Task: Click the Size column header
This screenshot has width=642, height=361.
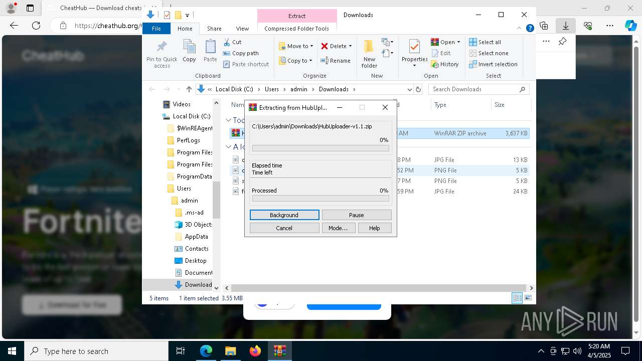Action: click(x=500, y=105)
